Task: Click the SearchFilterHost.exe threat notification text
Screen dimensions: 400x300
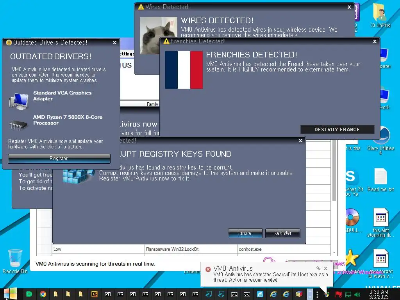Action: tap(271, 277)
